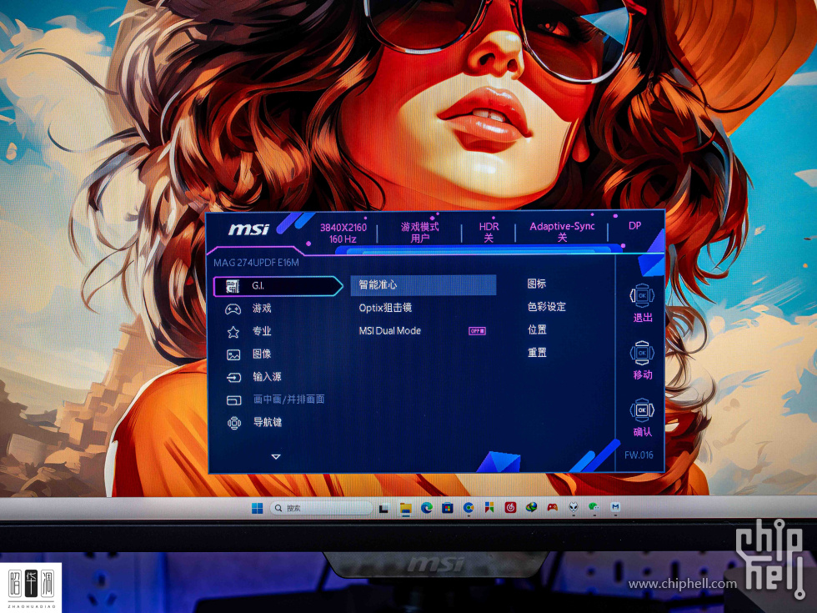Screen dimensions: 817x613
Task: Click the 移动 move navigation icon
Action: click(642, 354)
